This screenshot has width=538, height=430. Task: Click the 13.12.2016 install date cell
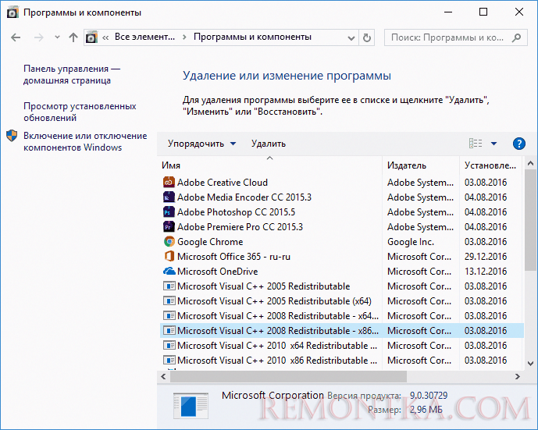486,272
